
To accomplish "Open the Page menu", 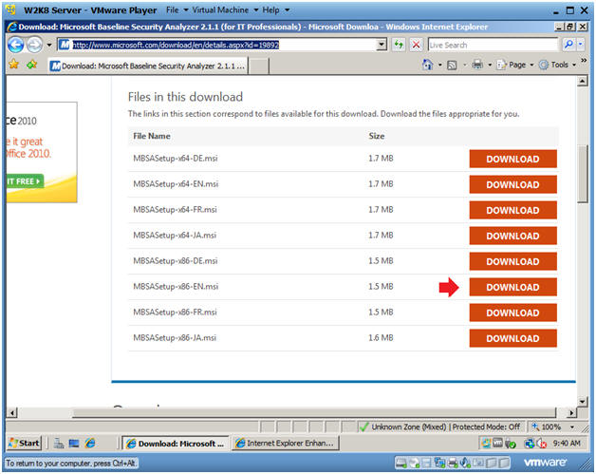I will click(x=515, y=65).
